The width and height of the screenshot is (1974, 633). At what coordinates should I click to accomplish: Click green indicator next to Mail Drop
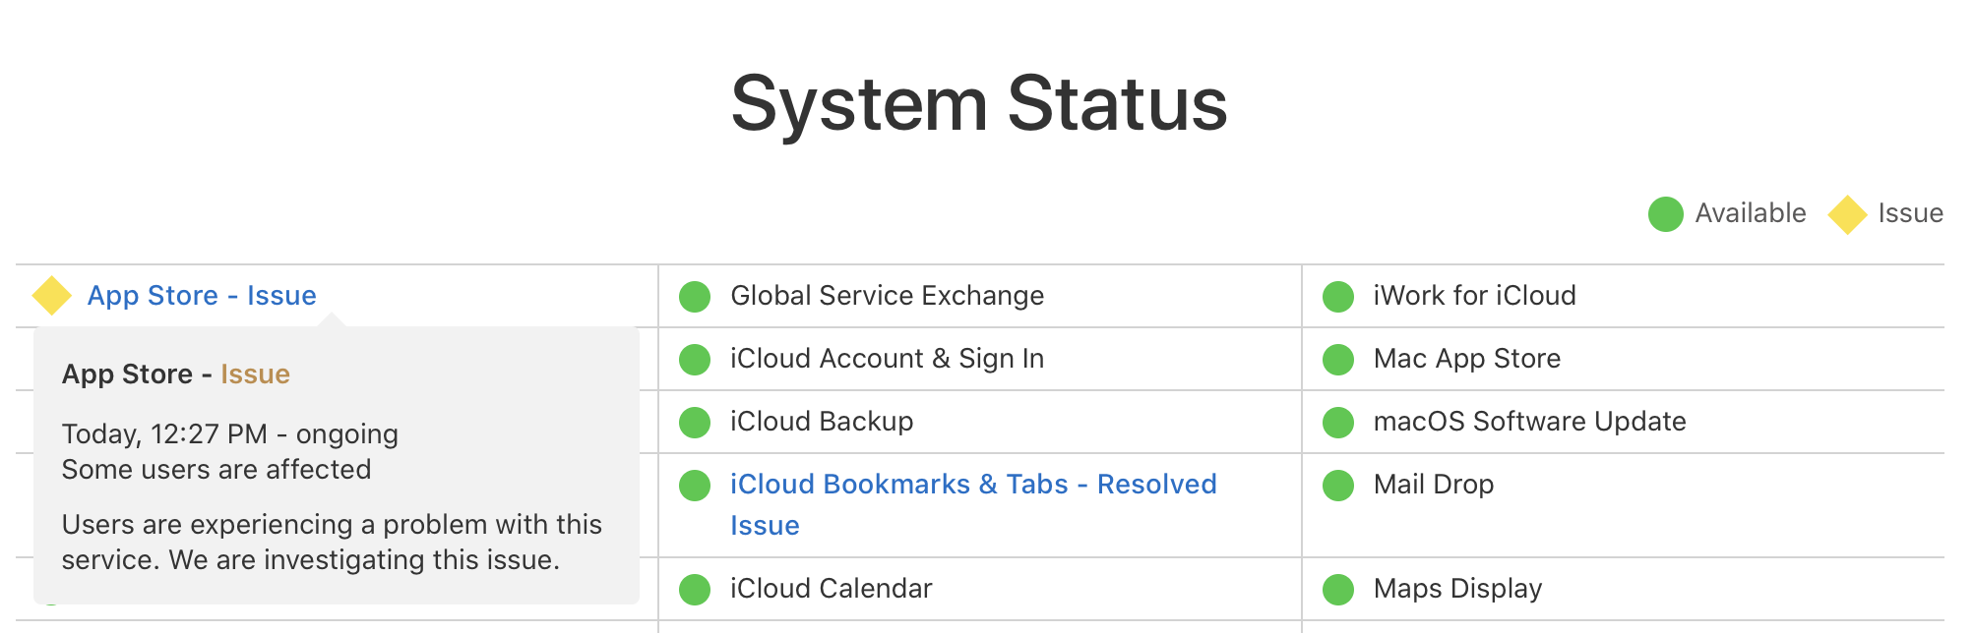1338,485
